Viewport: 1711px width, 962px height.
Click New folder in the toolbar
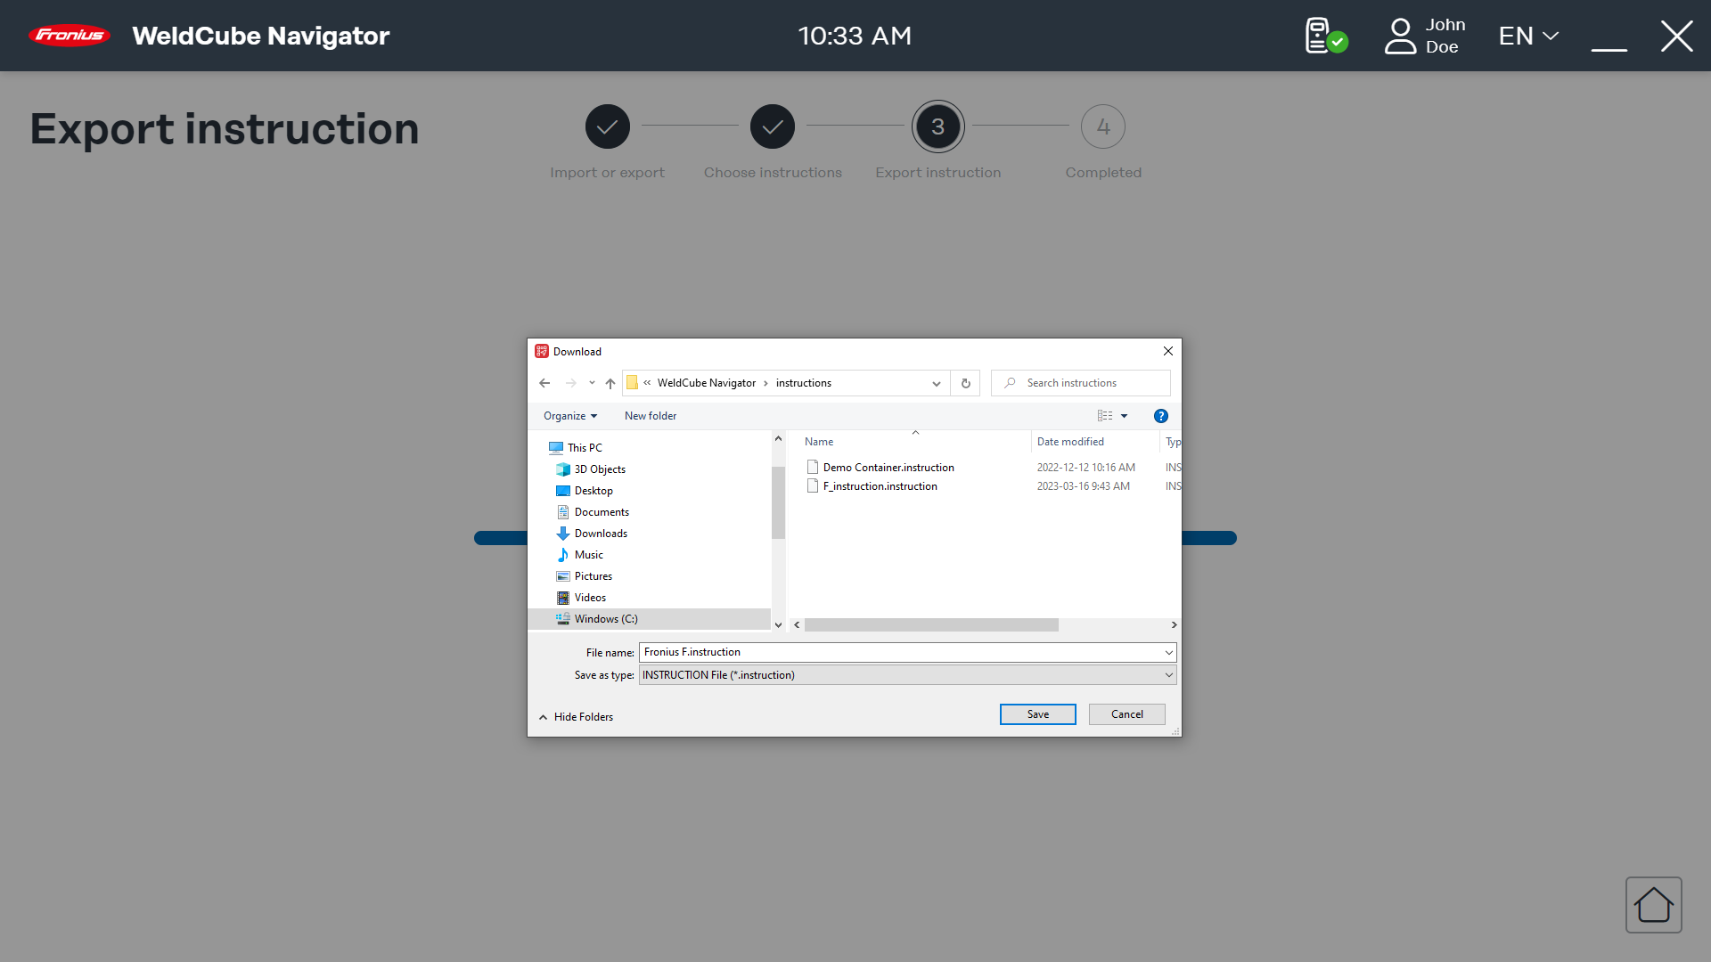pos(650,416)
